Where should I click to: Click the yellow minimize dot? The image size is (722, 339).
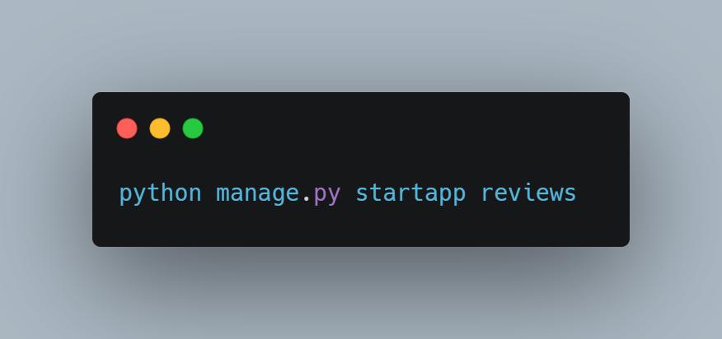pyautogui.click(x=160, y=128)
